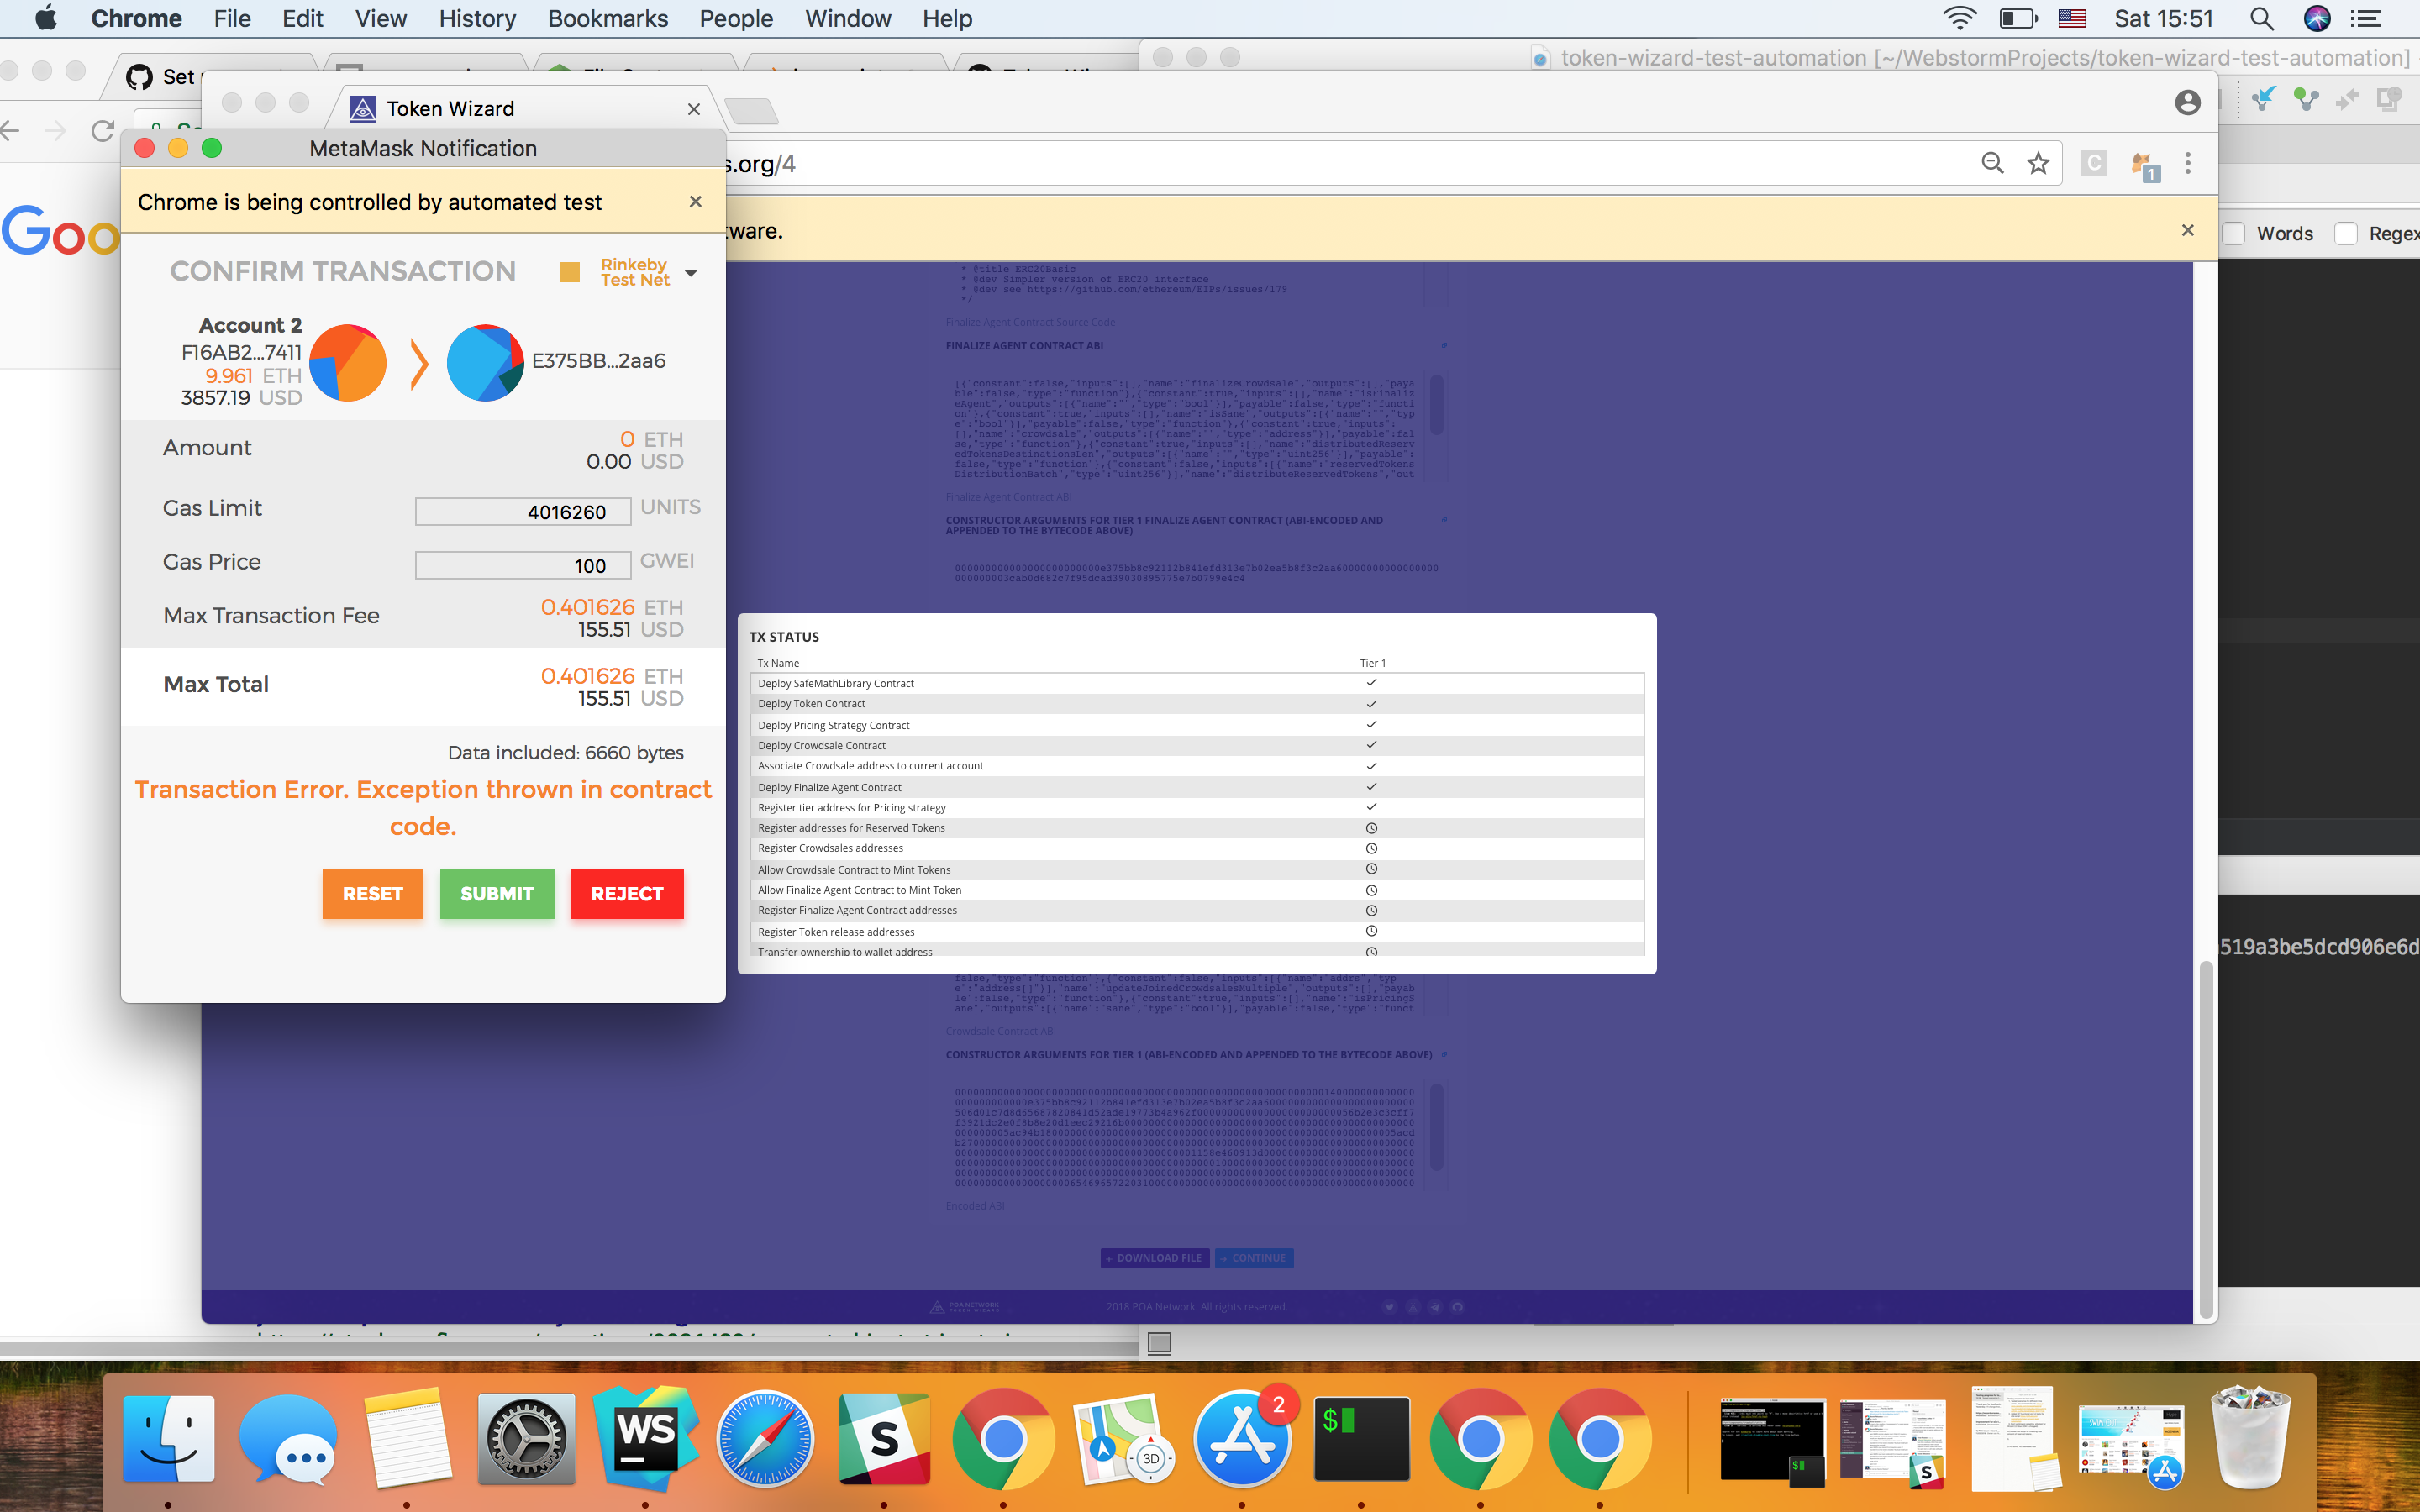Open Chrome three-dot menu
Image resolution: width=2420 pixels, height=1512 pixels.
[x=2188, y=164]
